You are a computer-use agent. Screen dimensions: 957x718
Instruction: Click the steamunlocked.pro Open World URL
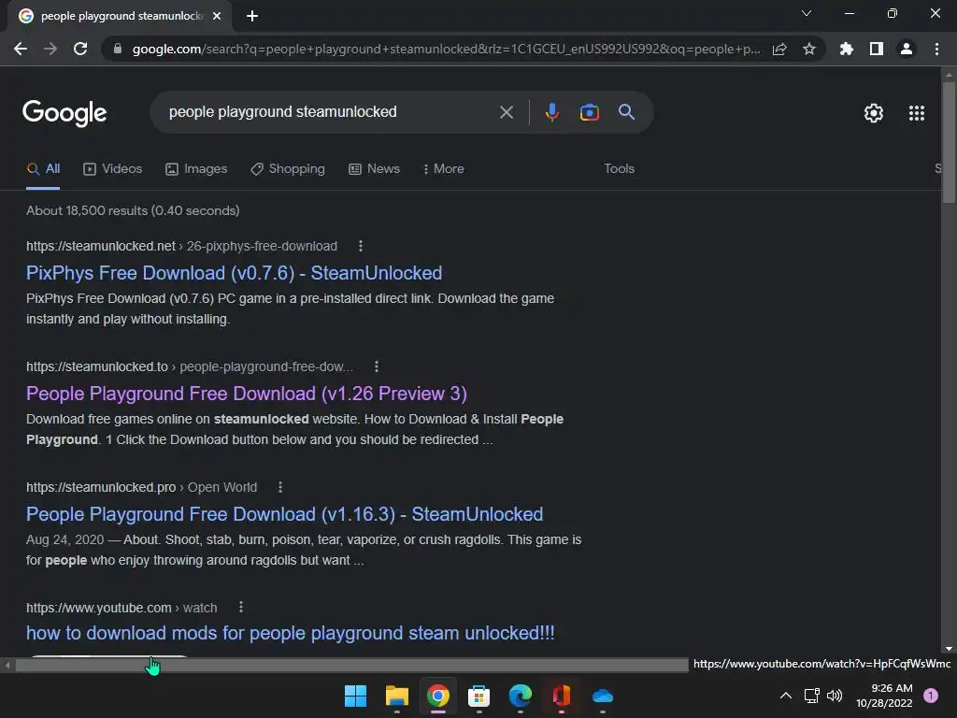click(142, 487)
